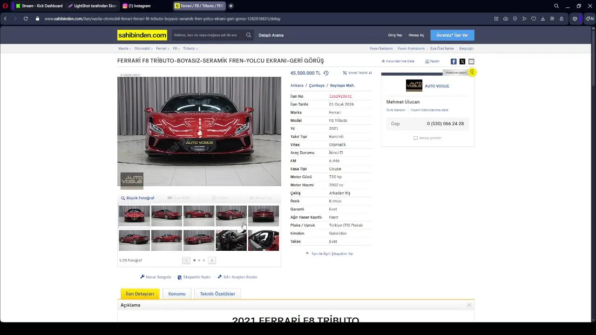
Task: Click the listing number 1262918631
Action: click(x=340, y=96)
